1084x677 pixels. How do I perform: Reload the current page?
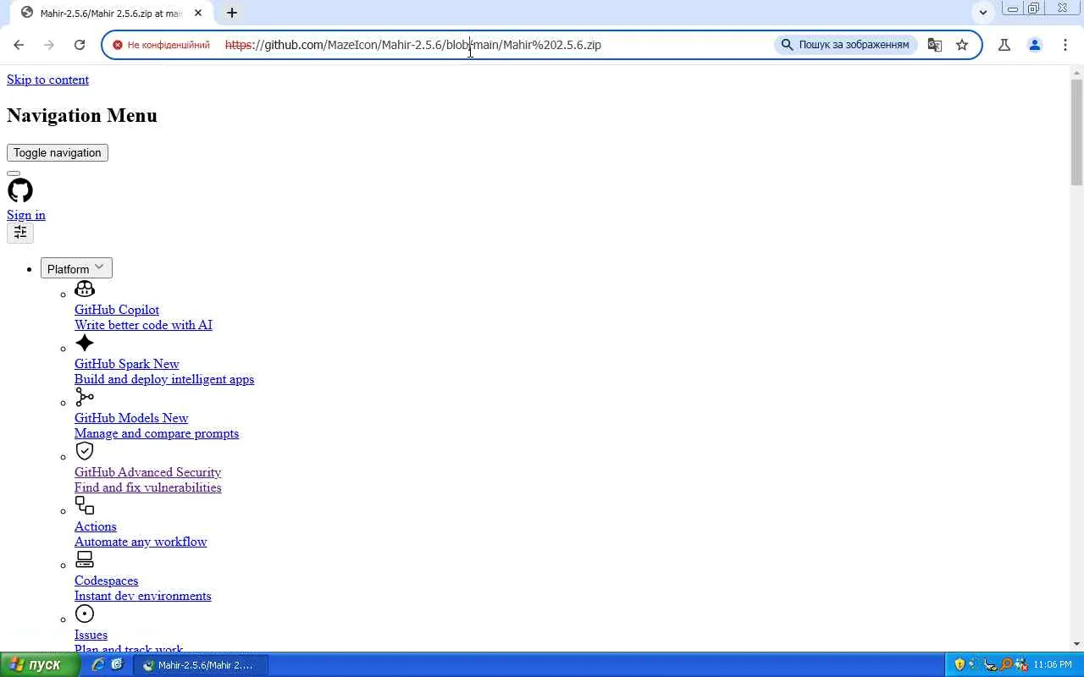(x=80, y=45)
